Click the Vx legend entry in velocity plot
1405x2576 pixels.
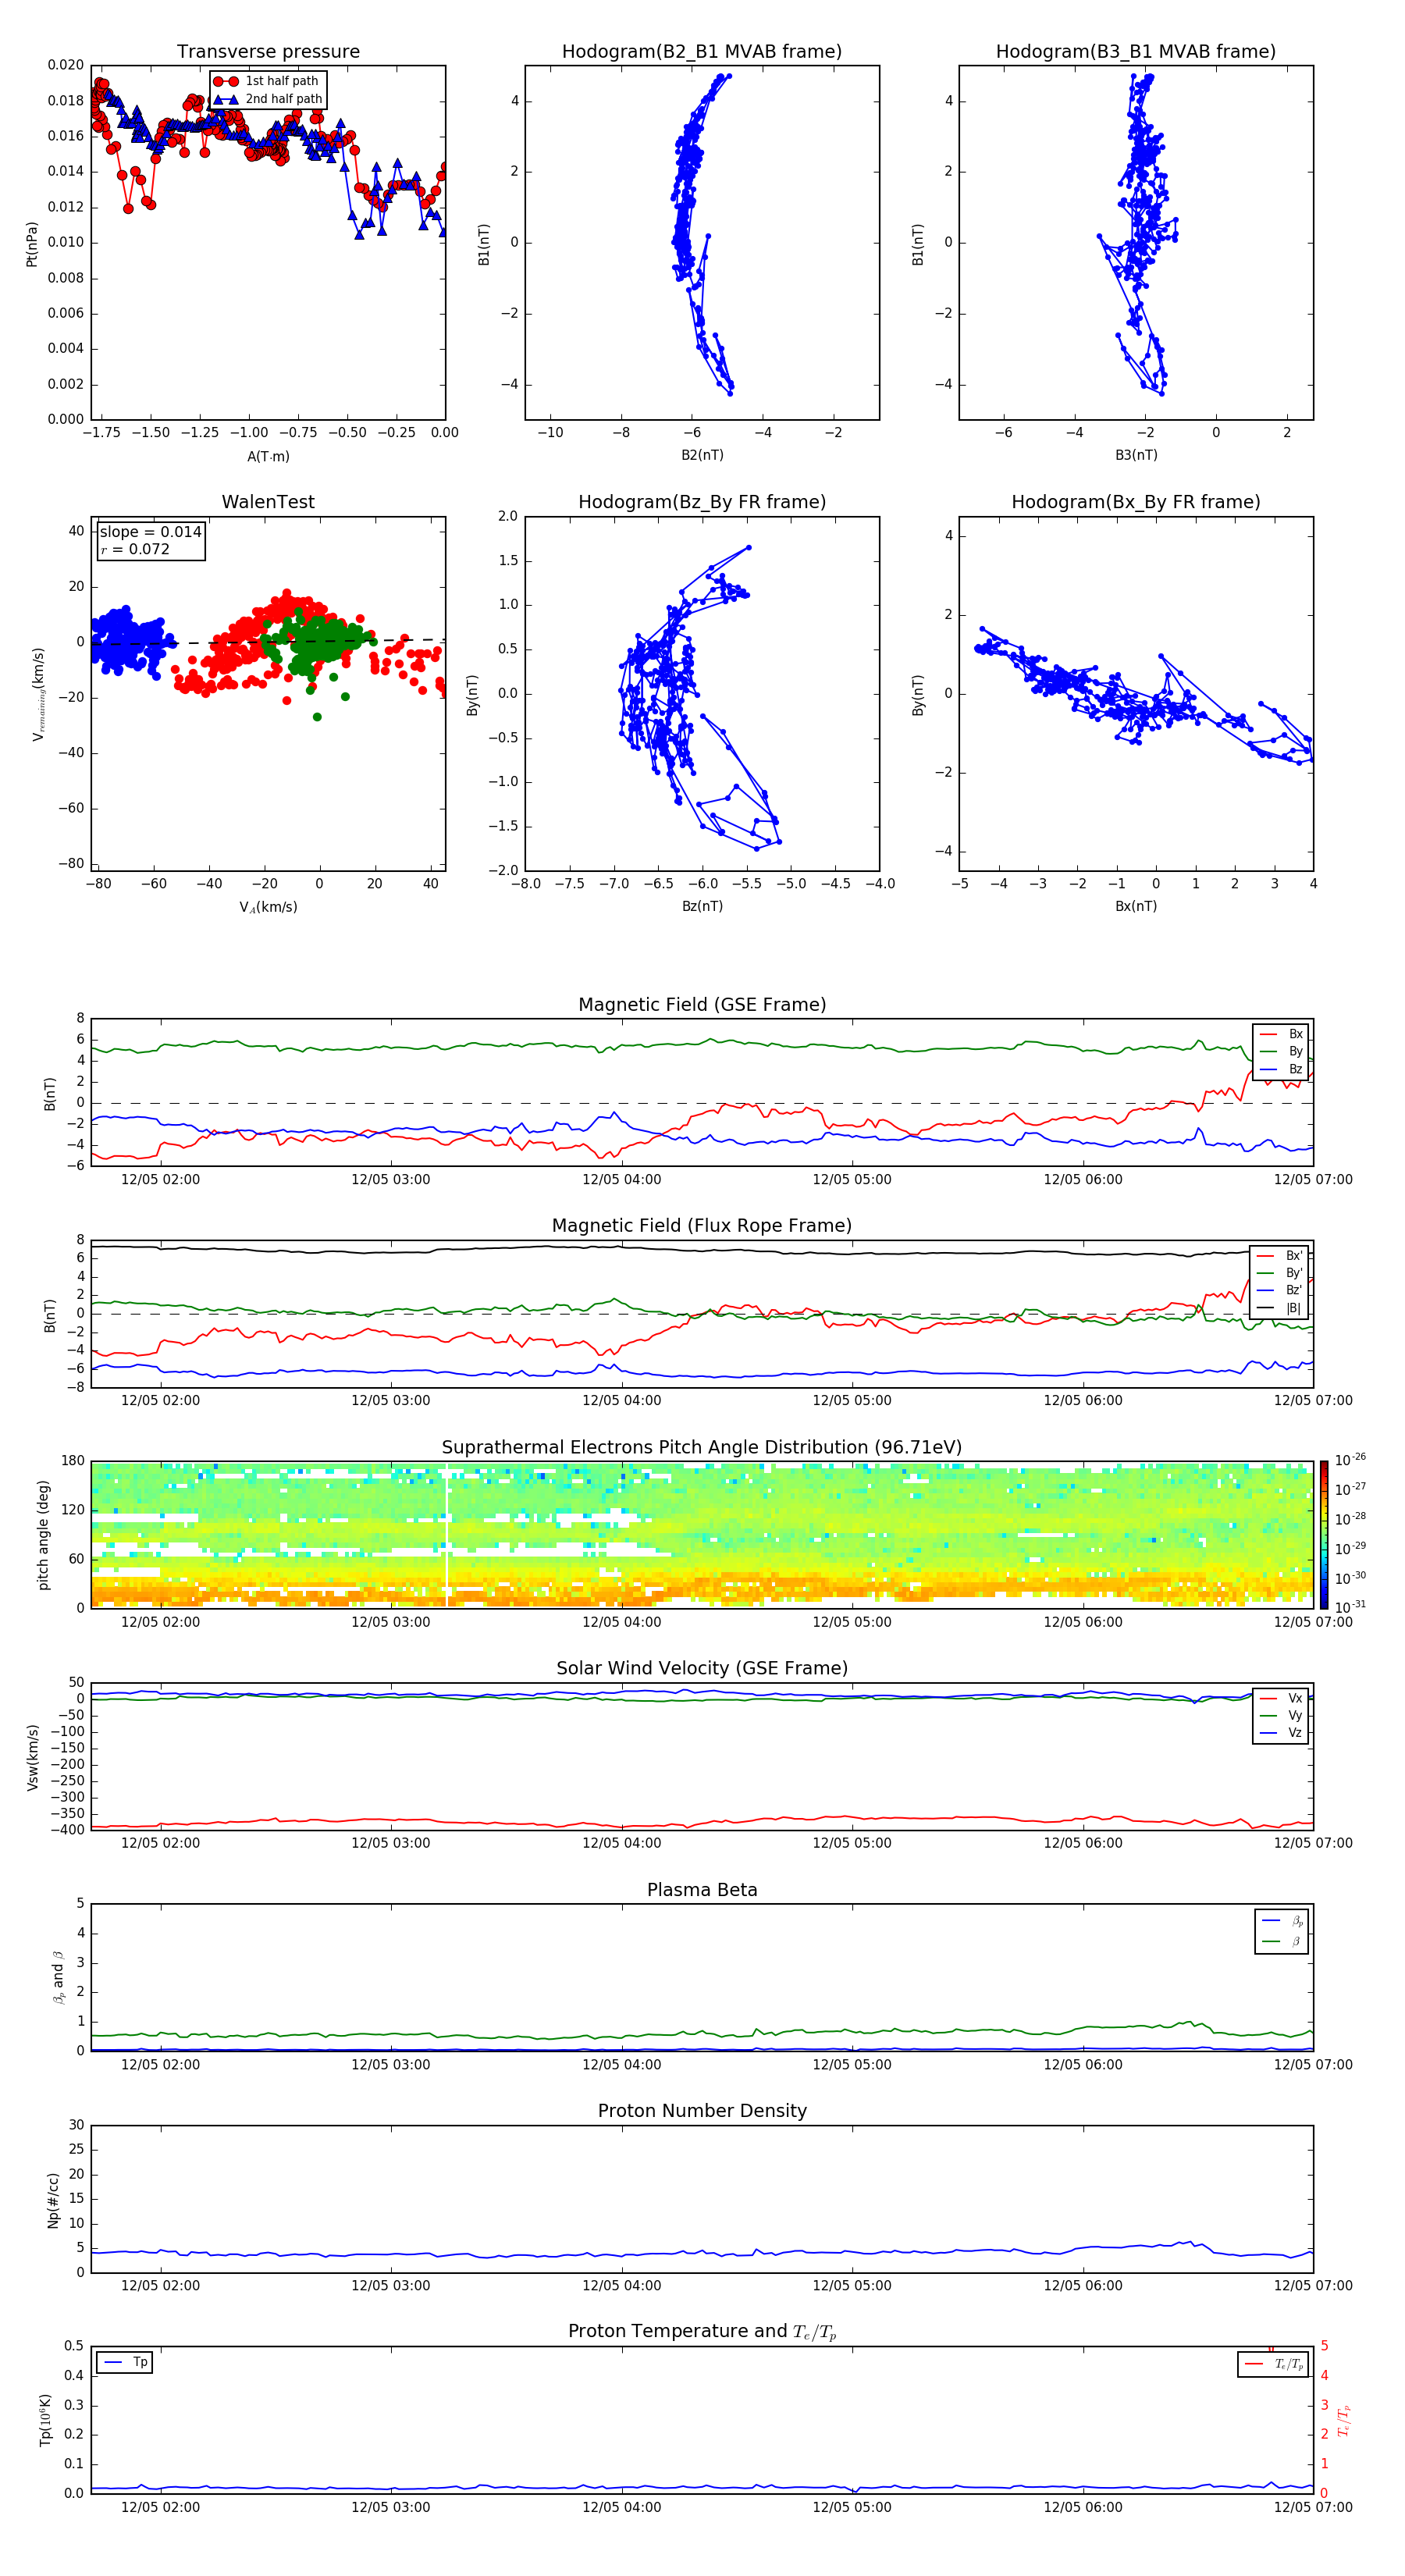click(1281, 1698)
